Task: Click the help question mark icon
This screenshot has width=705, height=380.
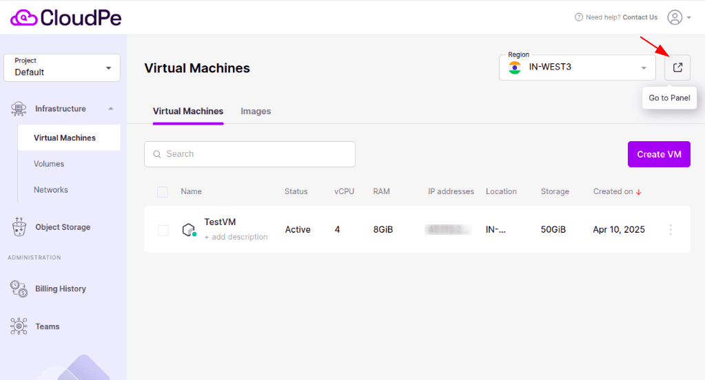Action: click(579, 17)
